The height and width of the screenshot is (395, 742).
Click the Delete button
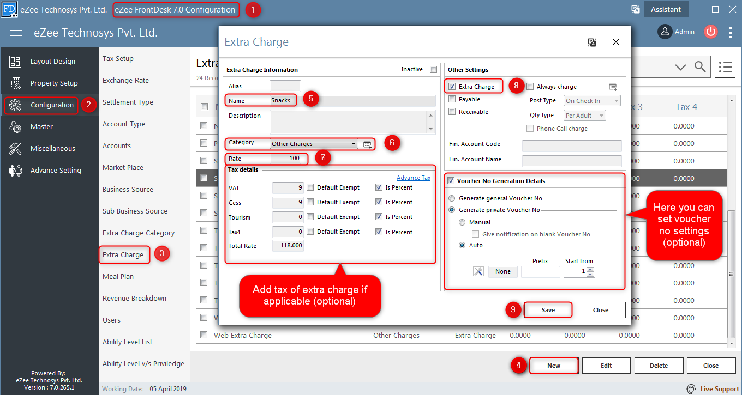coord(659,366)
